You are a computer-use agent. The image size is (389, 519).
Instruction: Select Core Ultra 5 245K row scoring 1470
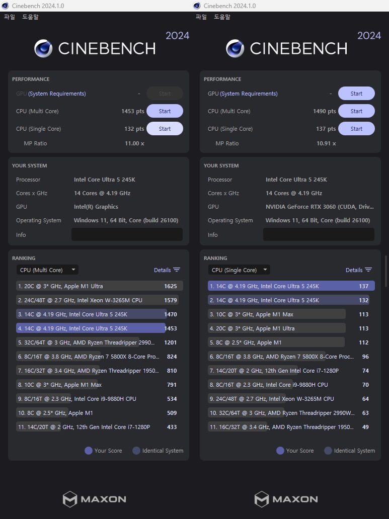point(100,314)
